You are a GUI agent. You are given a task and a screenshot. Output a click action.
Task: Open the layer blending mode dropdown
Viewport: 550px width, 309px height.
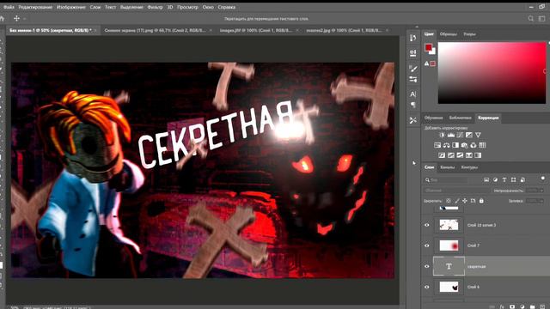point(456,191)
